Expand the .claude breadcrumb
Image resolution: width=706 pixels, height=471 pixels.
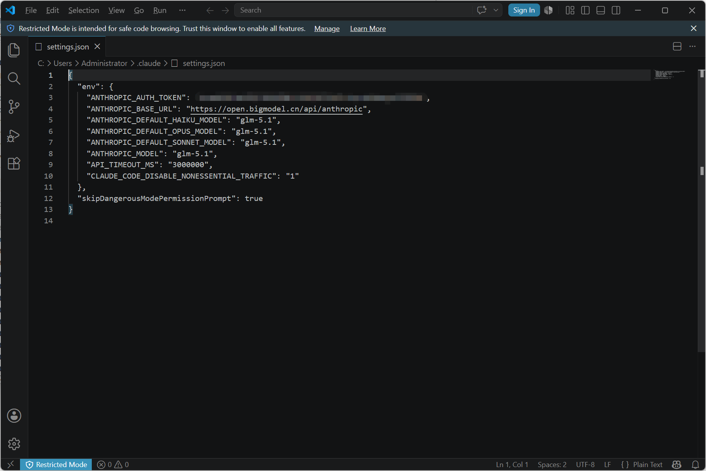tap(149, 63)
